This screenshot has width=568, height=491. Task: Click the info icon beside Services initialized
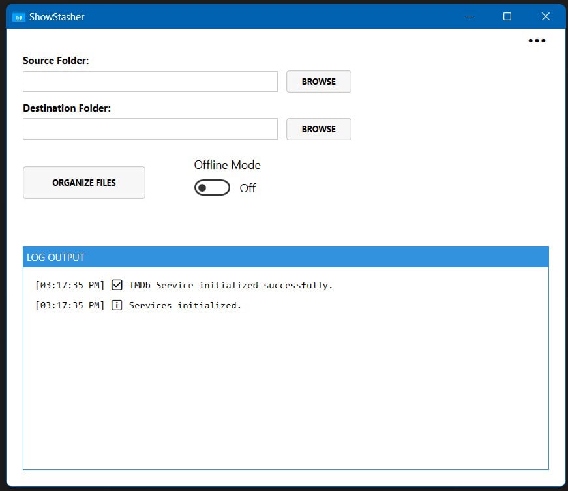tap(117, 305)
